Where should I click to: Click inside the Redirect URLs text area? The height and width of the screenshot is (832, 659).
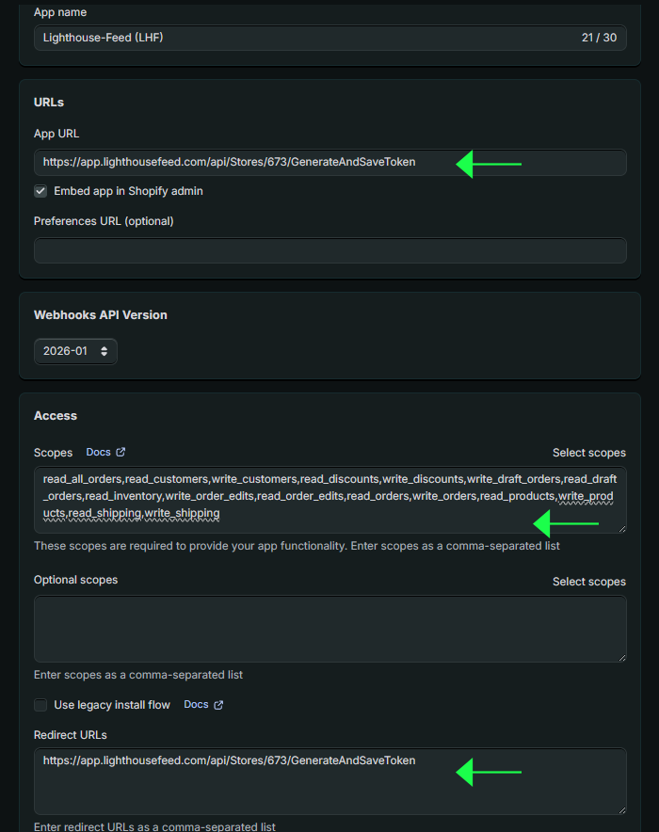(x=330, y=781)
